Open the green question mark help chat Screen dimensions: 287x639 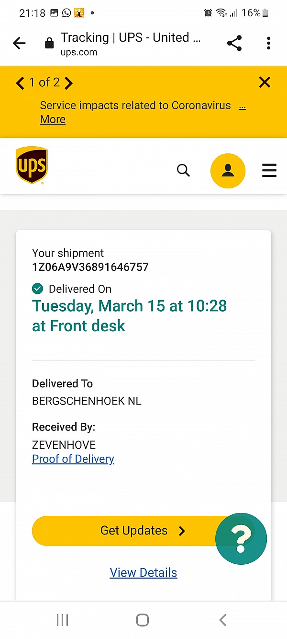click(241, 539)
